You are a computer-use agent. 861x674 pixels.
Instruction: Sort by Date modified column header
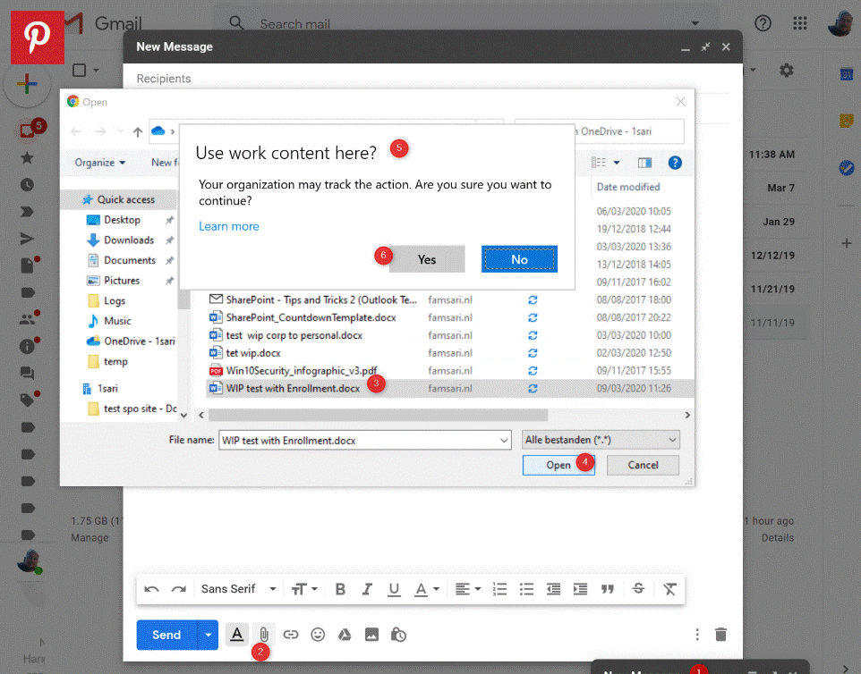tap(628, 187)
